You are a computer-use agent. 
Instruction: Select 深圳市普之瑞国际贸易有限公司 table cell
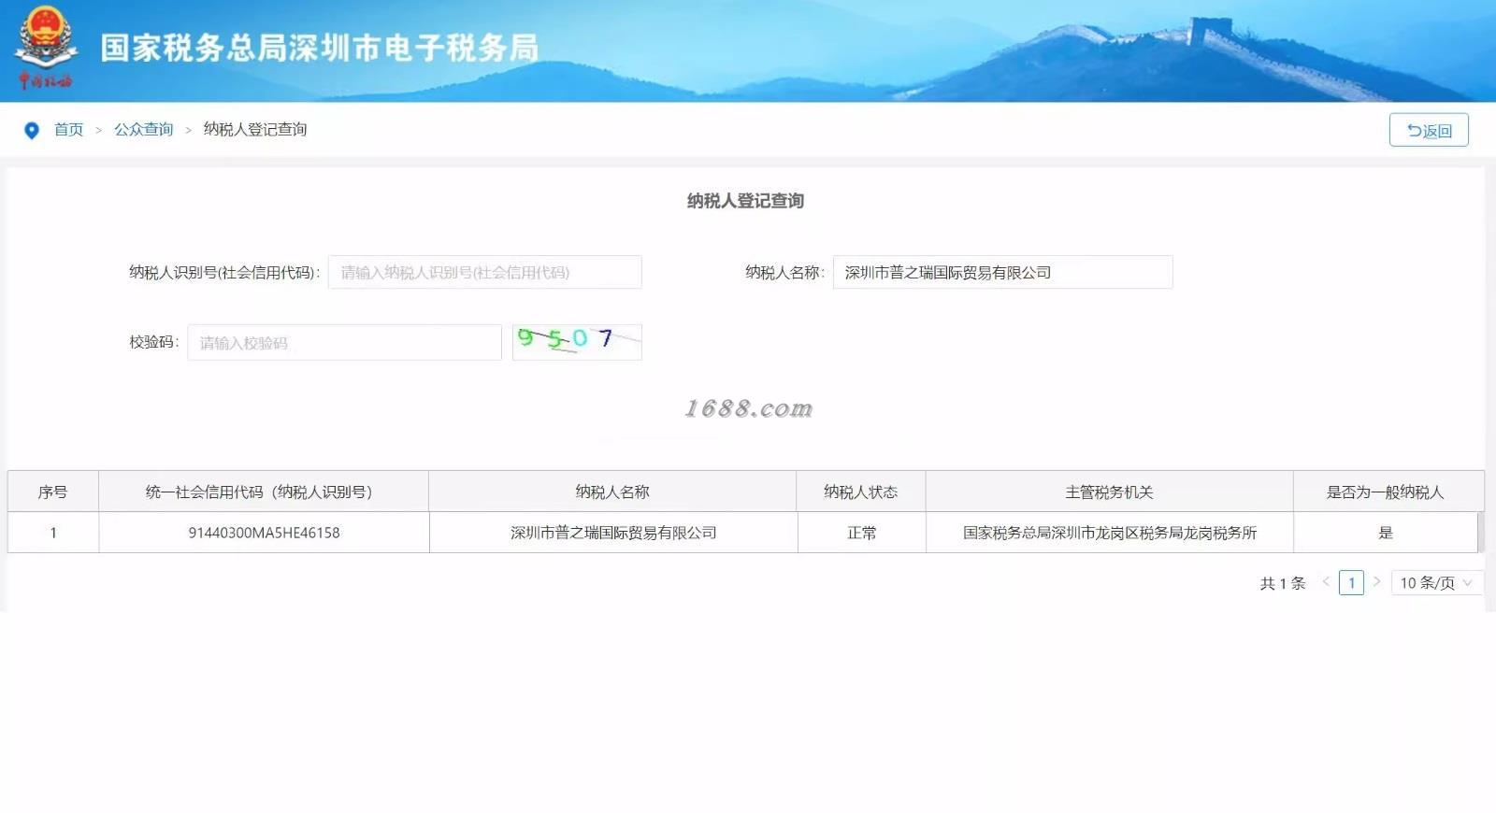click(x=613, y=533)
